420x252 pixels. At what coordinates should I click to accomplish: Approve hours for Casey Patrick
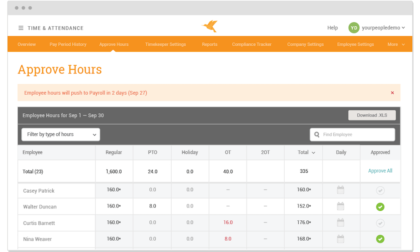tap(380, 190)
